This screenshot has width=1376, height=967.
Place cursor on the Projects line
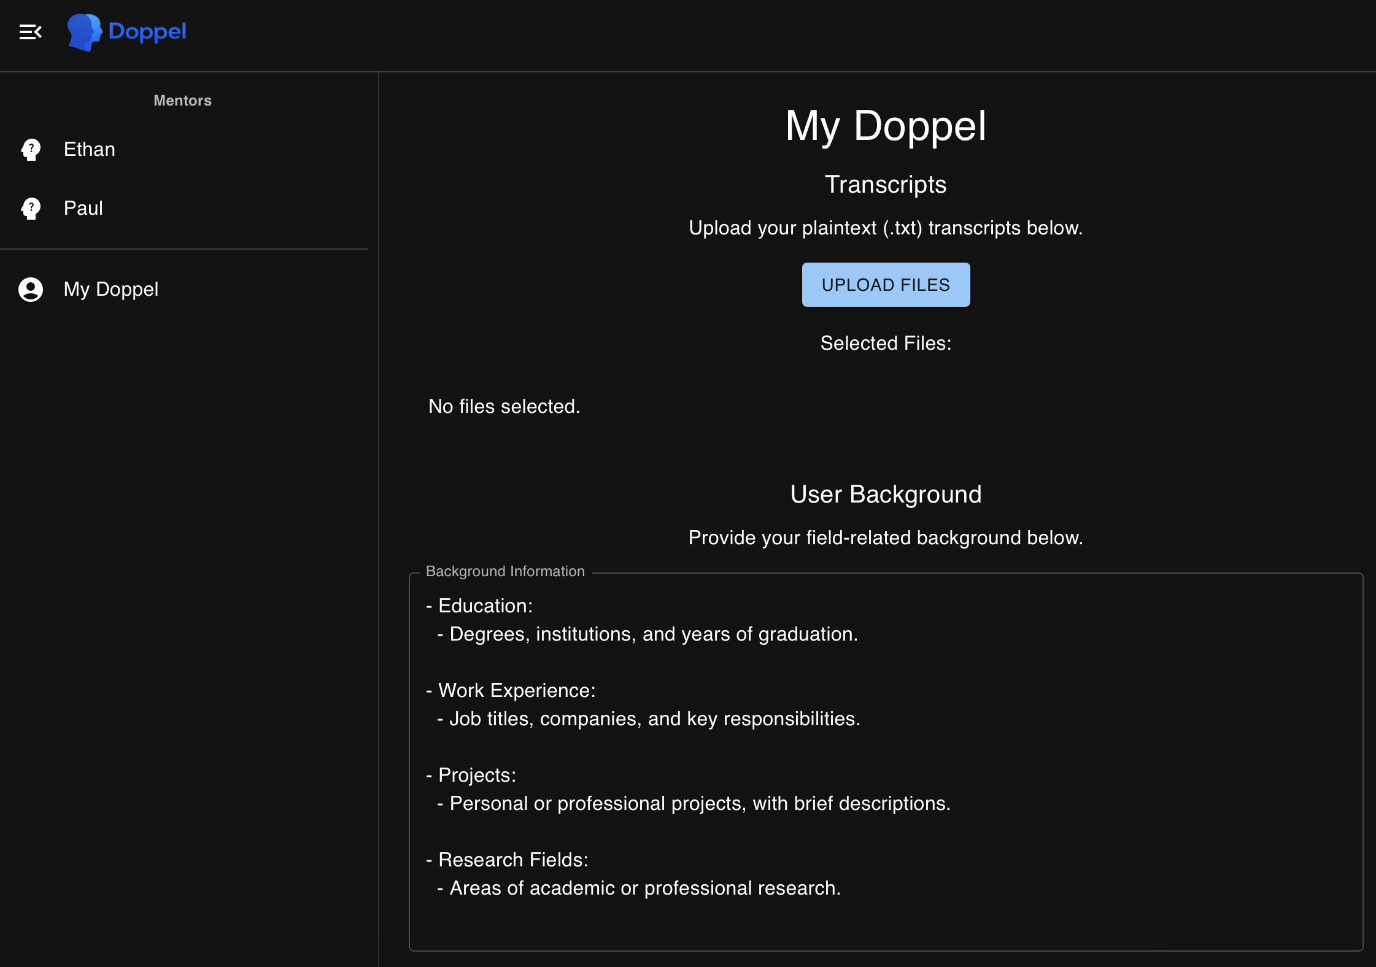[477, 775]
